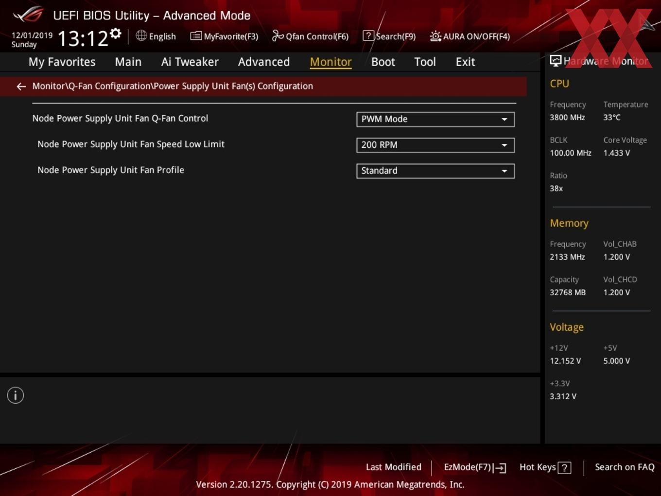Select Node Power Supply Unit Fan Profile label

[x=111, y=170]
